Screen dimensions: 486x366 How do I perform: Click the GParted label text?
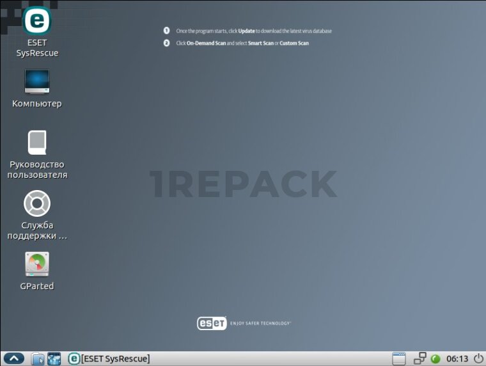[x=37, y=286]
